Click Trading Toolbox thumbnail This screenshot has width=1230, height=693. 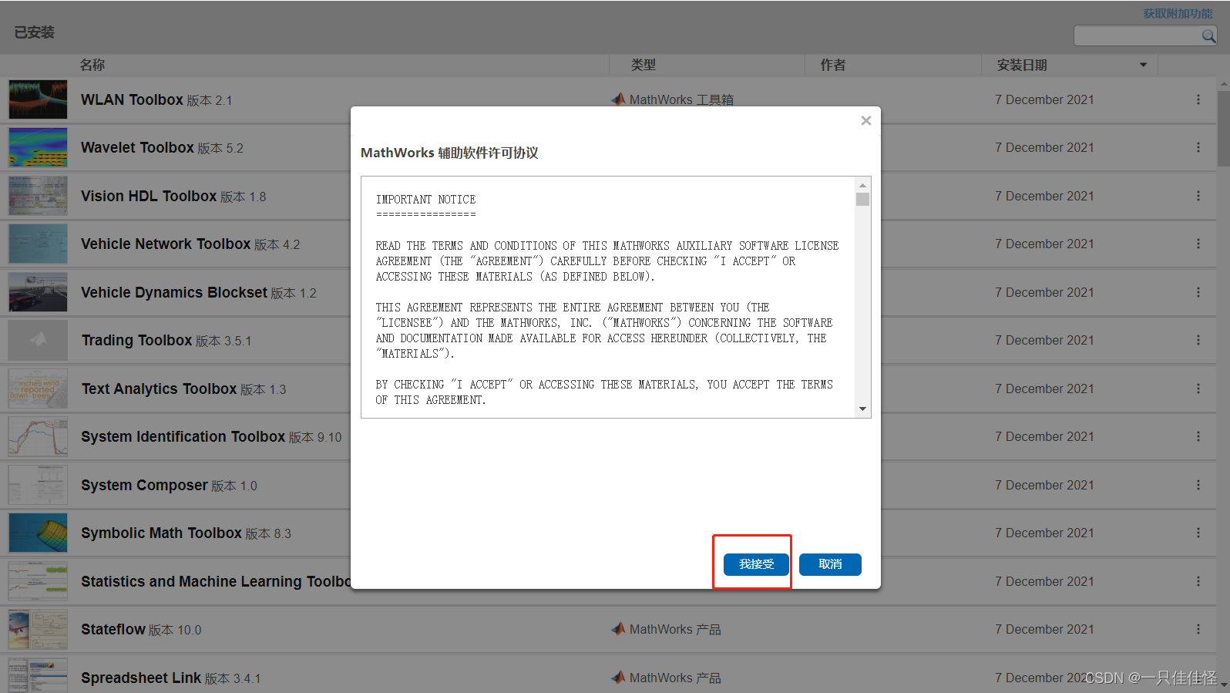(38, 340)
